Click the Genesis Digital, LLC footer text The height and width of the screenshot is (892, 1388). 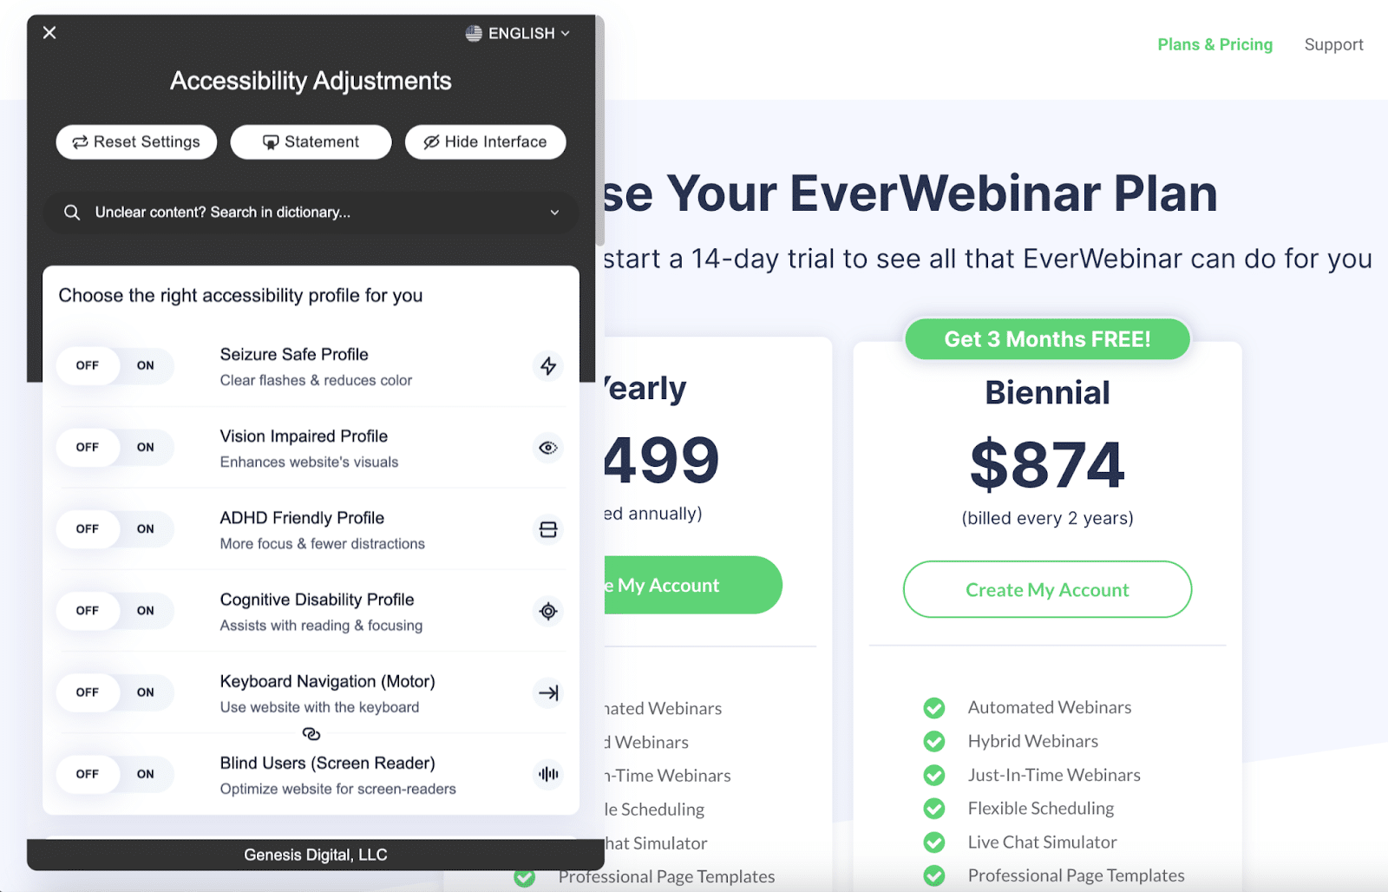pyautogui.click(x=316, y=855)
